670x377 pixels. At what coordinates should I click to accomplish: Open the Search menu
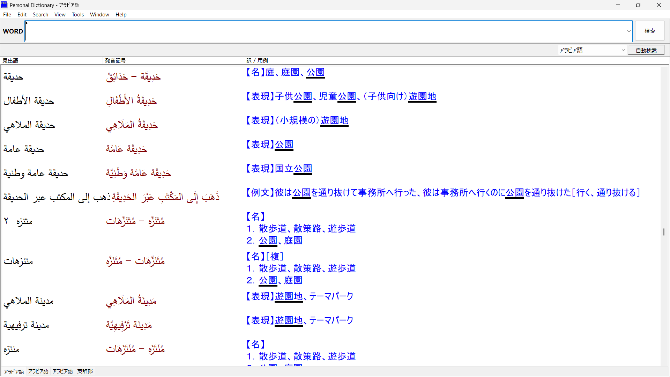[x=40, y=15]
